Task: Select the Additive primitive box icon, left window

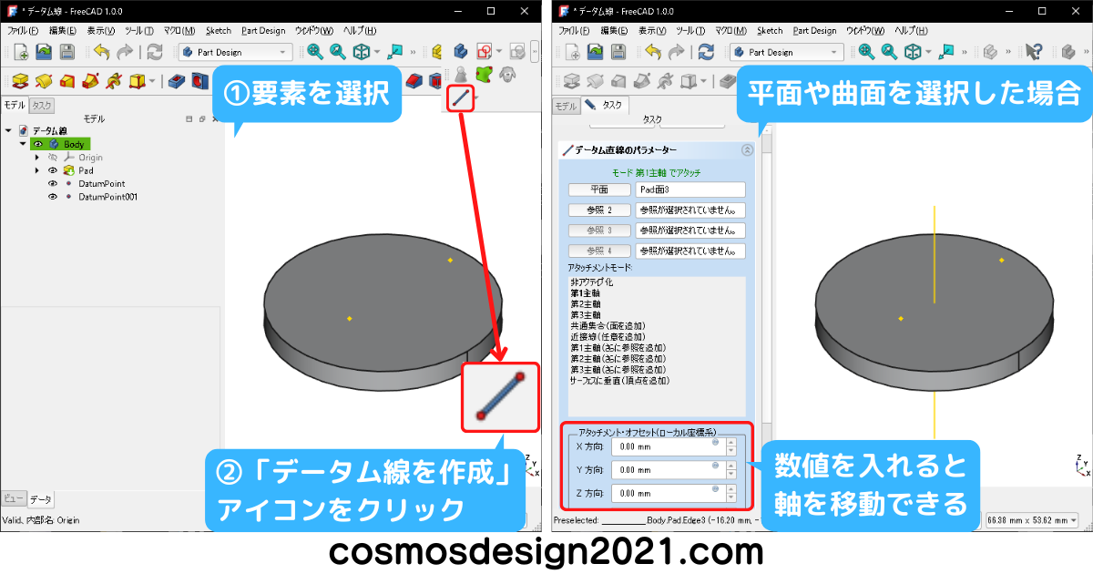Action: coord(138,82)
